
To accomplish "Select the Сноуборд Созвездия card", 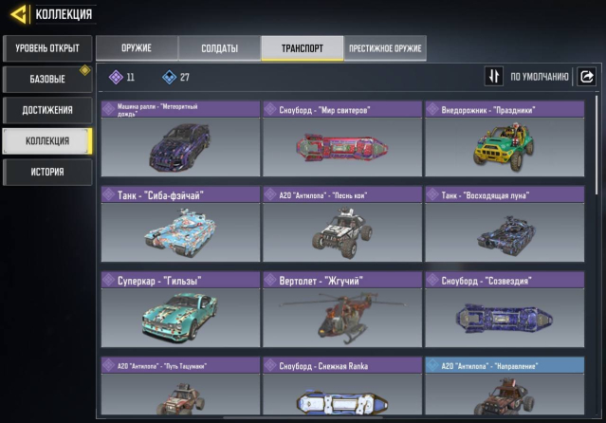I will point(505,309).
